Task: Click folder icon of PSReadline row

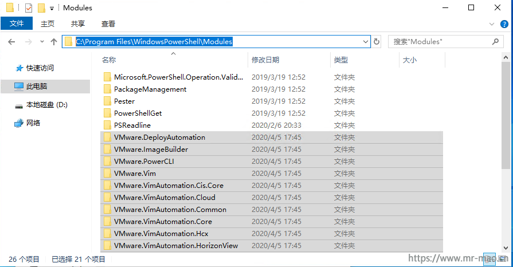Action: [x=107, y=125]
